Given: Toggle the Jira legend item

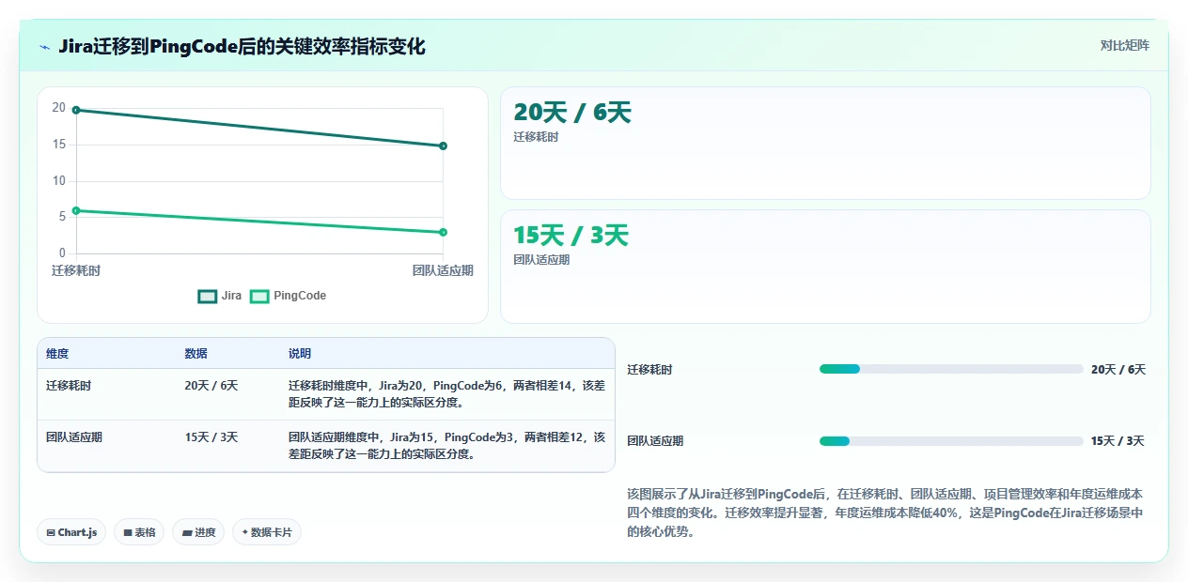Looking at the screenshot, I should pyautogui.click(x=219, y=296).
